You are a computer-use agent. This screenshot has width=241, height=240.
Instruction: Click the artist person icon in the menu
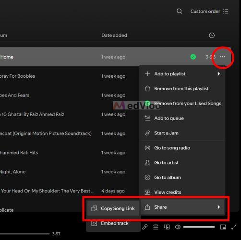[147, 163]
